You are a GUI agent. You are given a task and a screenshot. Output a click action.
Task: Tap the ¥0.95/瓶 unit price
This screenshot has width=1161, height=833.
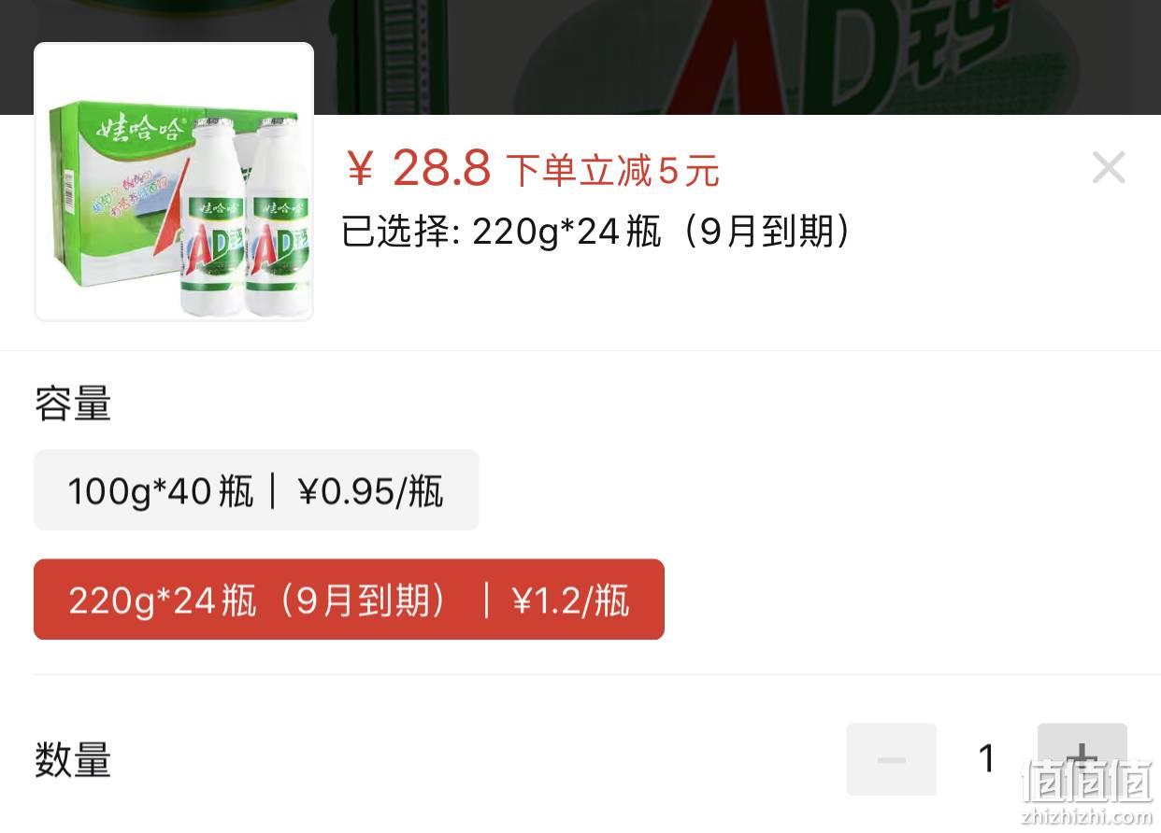370,490
